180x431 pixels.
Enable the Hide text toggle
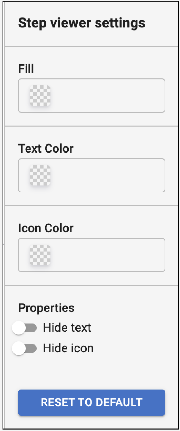pyautogui.click(x=24, y=328)
